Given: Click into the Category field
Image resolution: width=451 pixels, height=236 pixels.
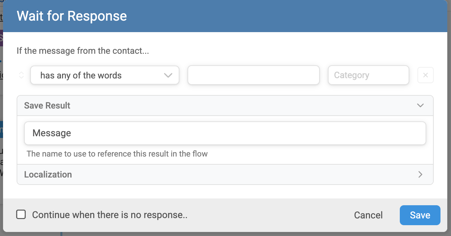Looking at the screenshot, I should [x=369, y=75].
